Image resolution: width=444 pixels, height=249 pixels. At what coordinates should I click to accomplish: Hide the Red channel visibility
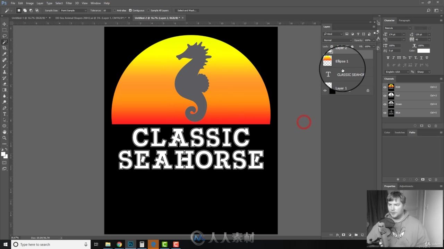coord(385,95)
